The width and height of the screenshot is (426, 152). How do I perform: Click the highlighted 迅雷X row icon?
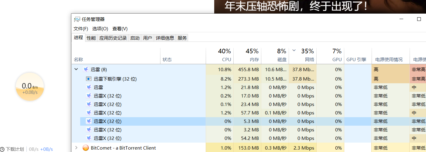coord(89,121)
